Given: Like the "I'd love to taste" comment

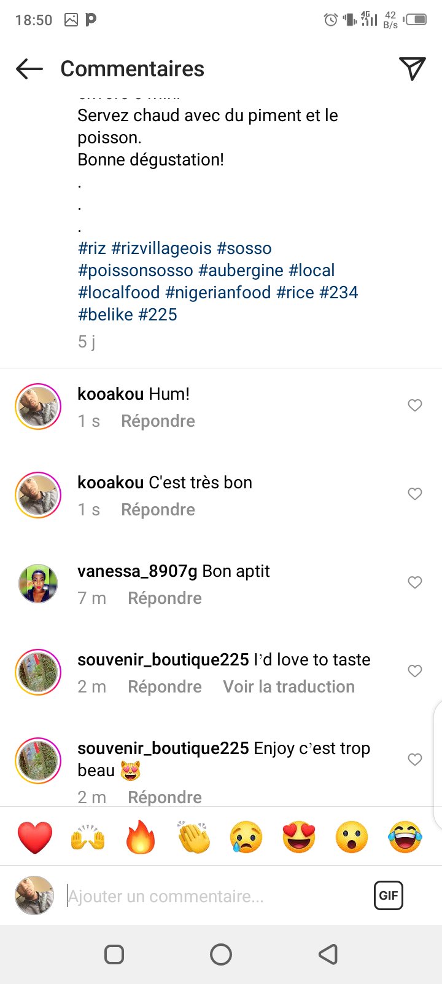Looking at the screenshot, I should [415, 671].
